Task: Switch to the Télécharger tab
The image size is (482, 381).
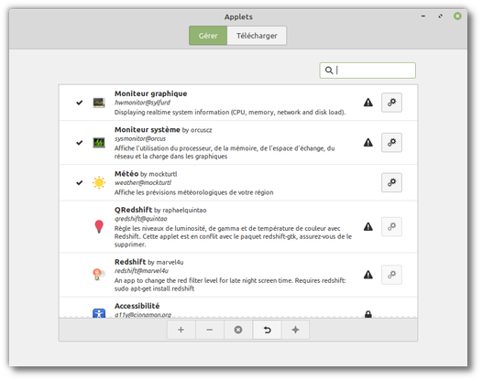Action: [x=257, y=36]
